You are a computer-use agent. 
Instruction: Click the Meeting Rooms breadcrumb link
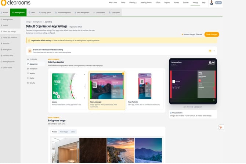(38, 22)
